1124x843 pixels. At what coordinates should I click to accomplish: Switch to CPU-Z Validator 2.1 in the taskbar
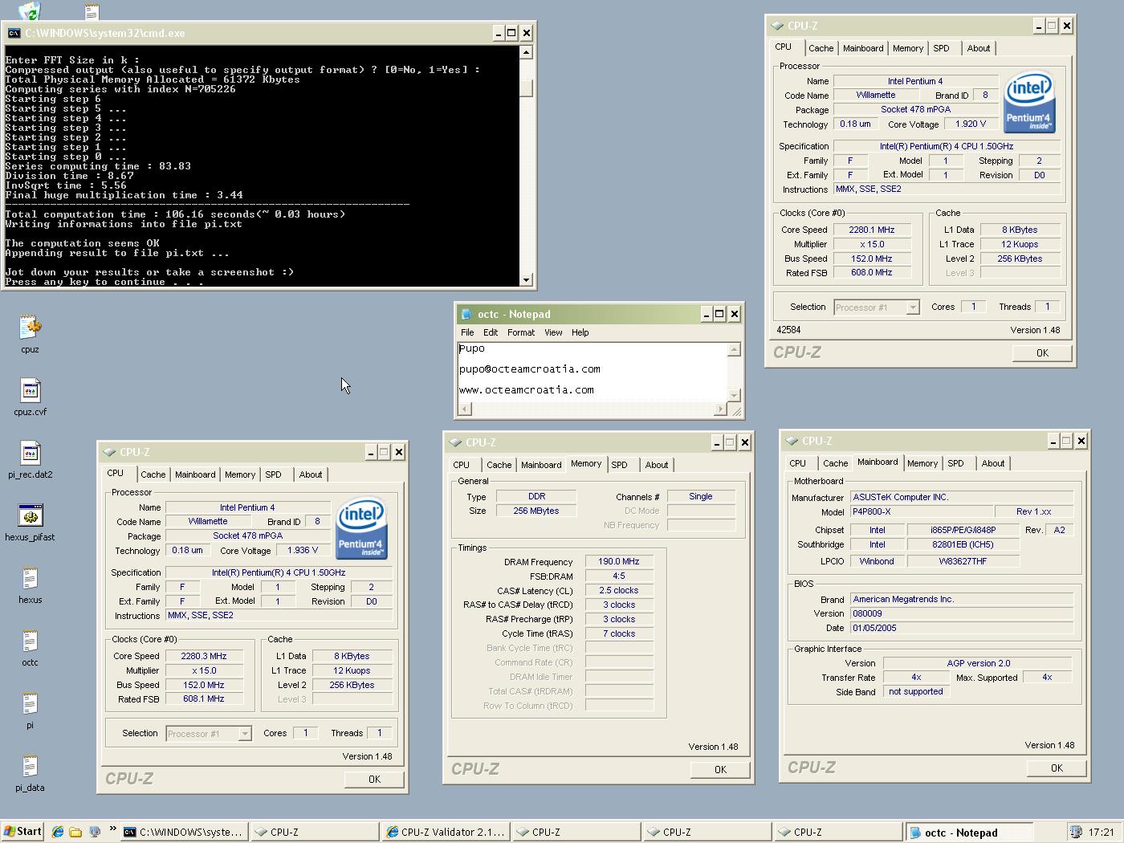coord(446,833)
